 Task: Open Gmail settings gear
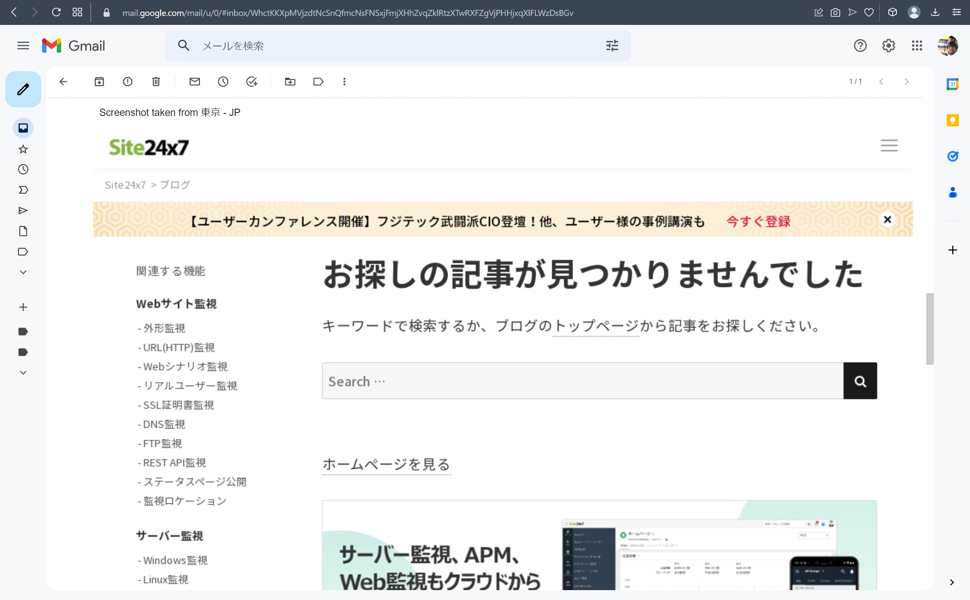(889, 46)
